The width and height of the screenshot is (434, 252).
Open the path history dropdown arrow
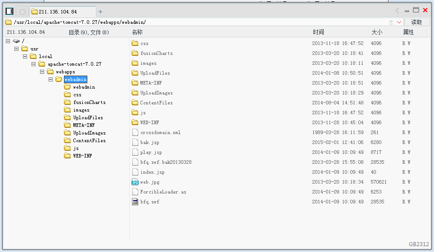coord(399,22)
